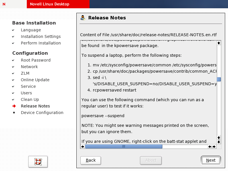This screenshot has height=171, width=228.
Task: Click the vertical scrollbar thumb
Action: tap(219, 79)
